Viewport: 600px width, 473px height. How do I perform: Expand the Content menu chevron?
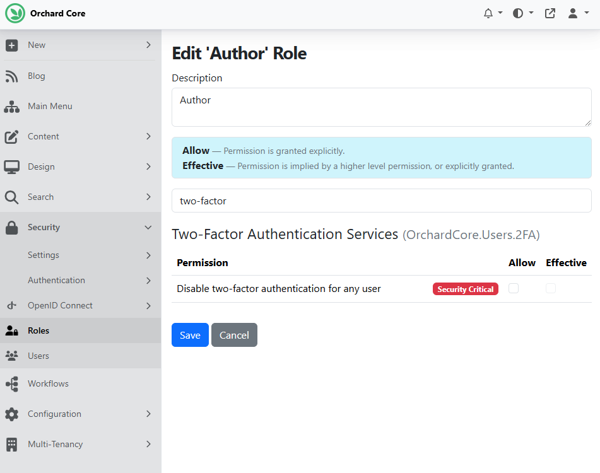[x=148, y=136]
